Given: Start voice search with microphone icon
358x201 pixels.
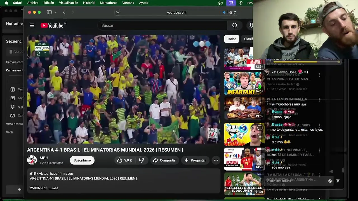Looking at the screenshot, I should 251,25.
